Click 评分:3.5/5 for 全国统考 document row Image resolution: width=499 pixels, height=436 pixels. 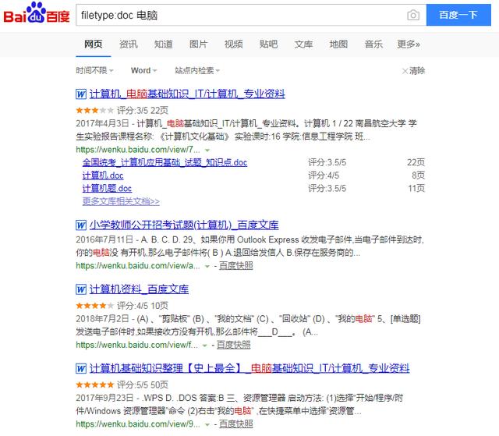pos(327,163)
